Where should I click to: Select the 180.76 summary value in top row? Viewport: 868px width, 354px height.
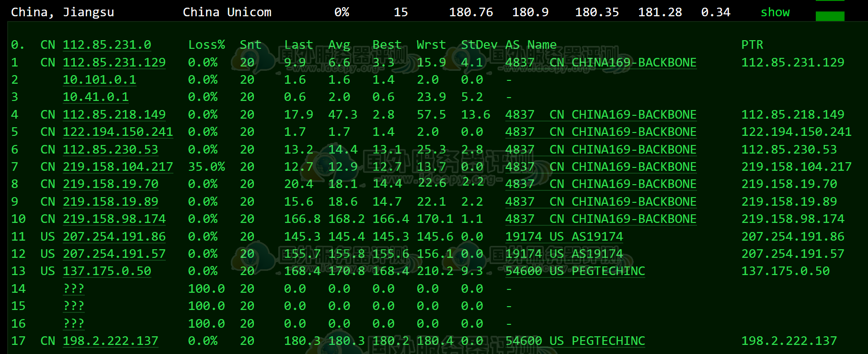pyautogui.click(x=471, y=12)
